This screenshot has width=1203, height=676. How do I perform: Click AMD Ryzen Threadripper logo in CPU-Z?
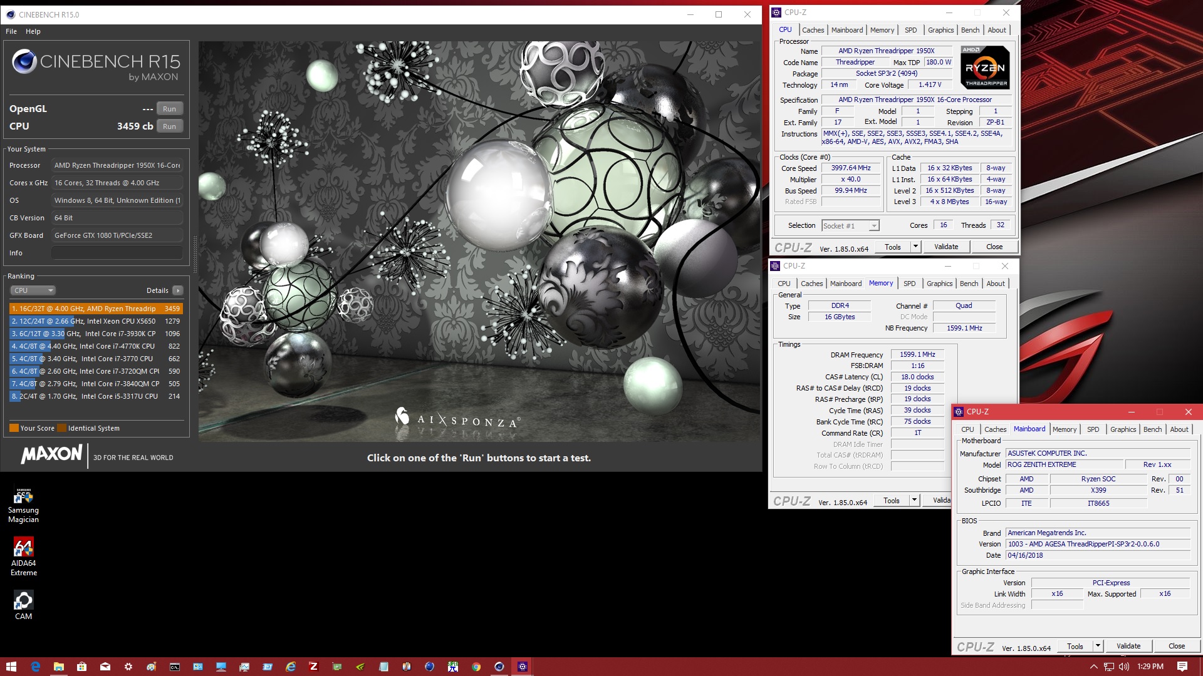(x=986, y=67)
